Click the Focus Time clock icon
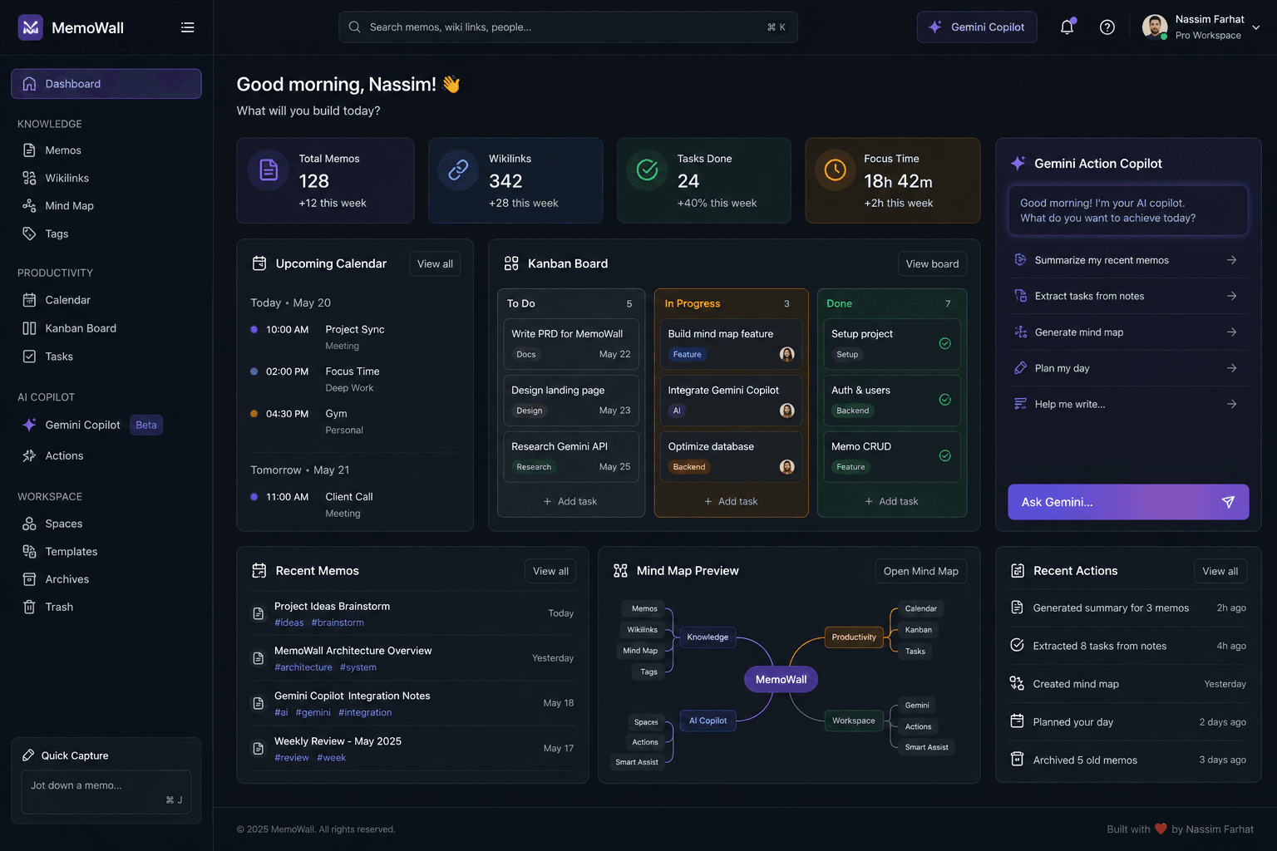Viewport: 1277px width, 851px height. (x=835, y=170)
